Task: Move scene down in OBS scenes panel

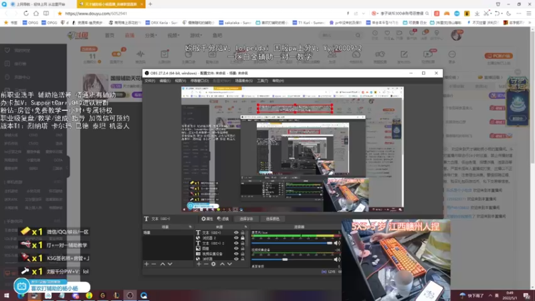Action: point(170,264)
